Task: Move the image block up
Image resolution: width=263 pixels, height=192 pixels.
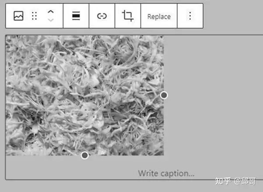Action: (x=50, y=12)
